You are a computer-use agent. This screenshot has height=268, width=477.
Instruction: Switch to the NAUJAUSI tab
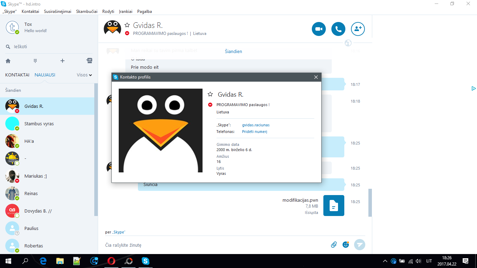click(x=45, y=75)
